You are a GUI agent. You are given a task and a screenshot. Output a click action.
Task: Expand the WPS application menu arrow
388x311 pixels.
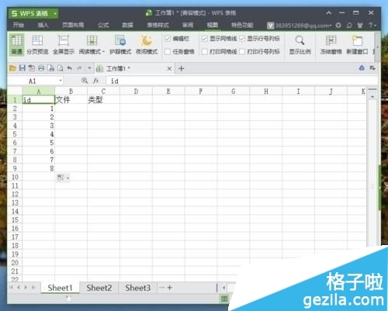[55, 13]
